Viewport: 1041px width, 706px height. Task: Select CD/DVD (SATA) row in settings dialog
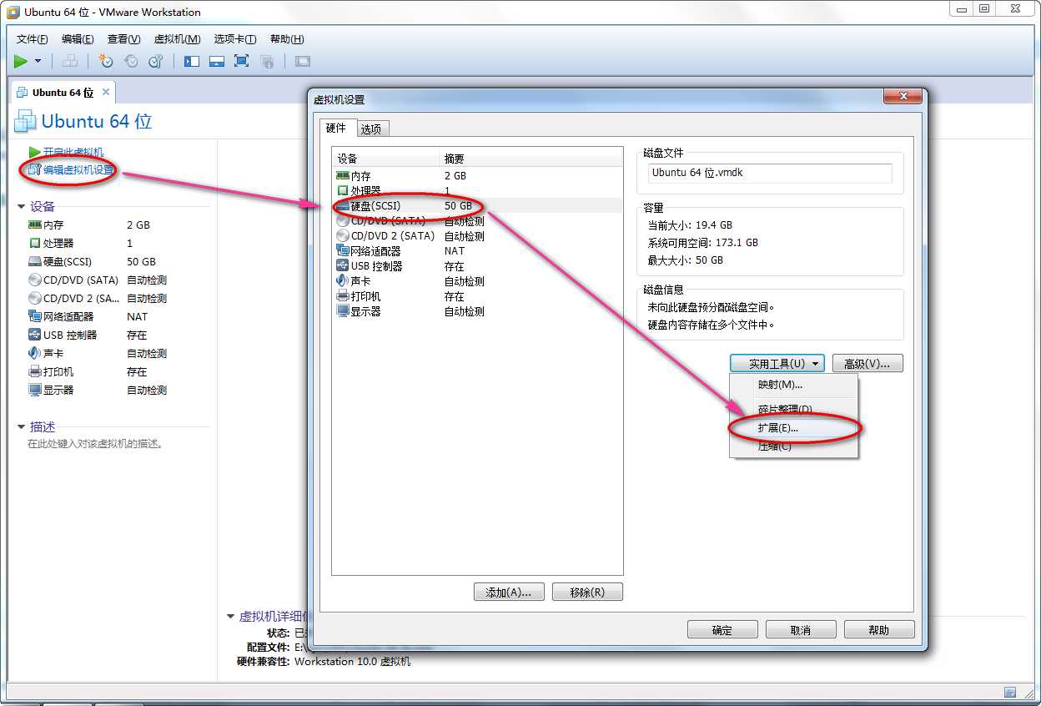[x=477, y=221]
